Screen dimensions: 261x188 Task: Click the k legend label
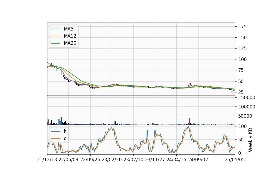(x=65, y=131)
